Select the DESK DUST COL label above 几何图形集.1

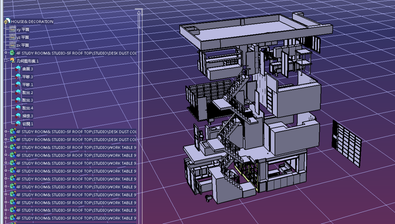pyautogui.click(x=76, y=53)
